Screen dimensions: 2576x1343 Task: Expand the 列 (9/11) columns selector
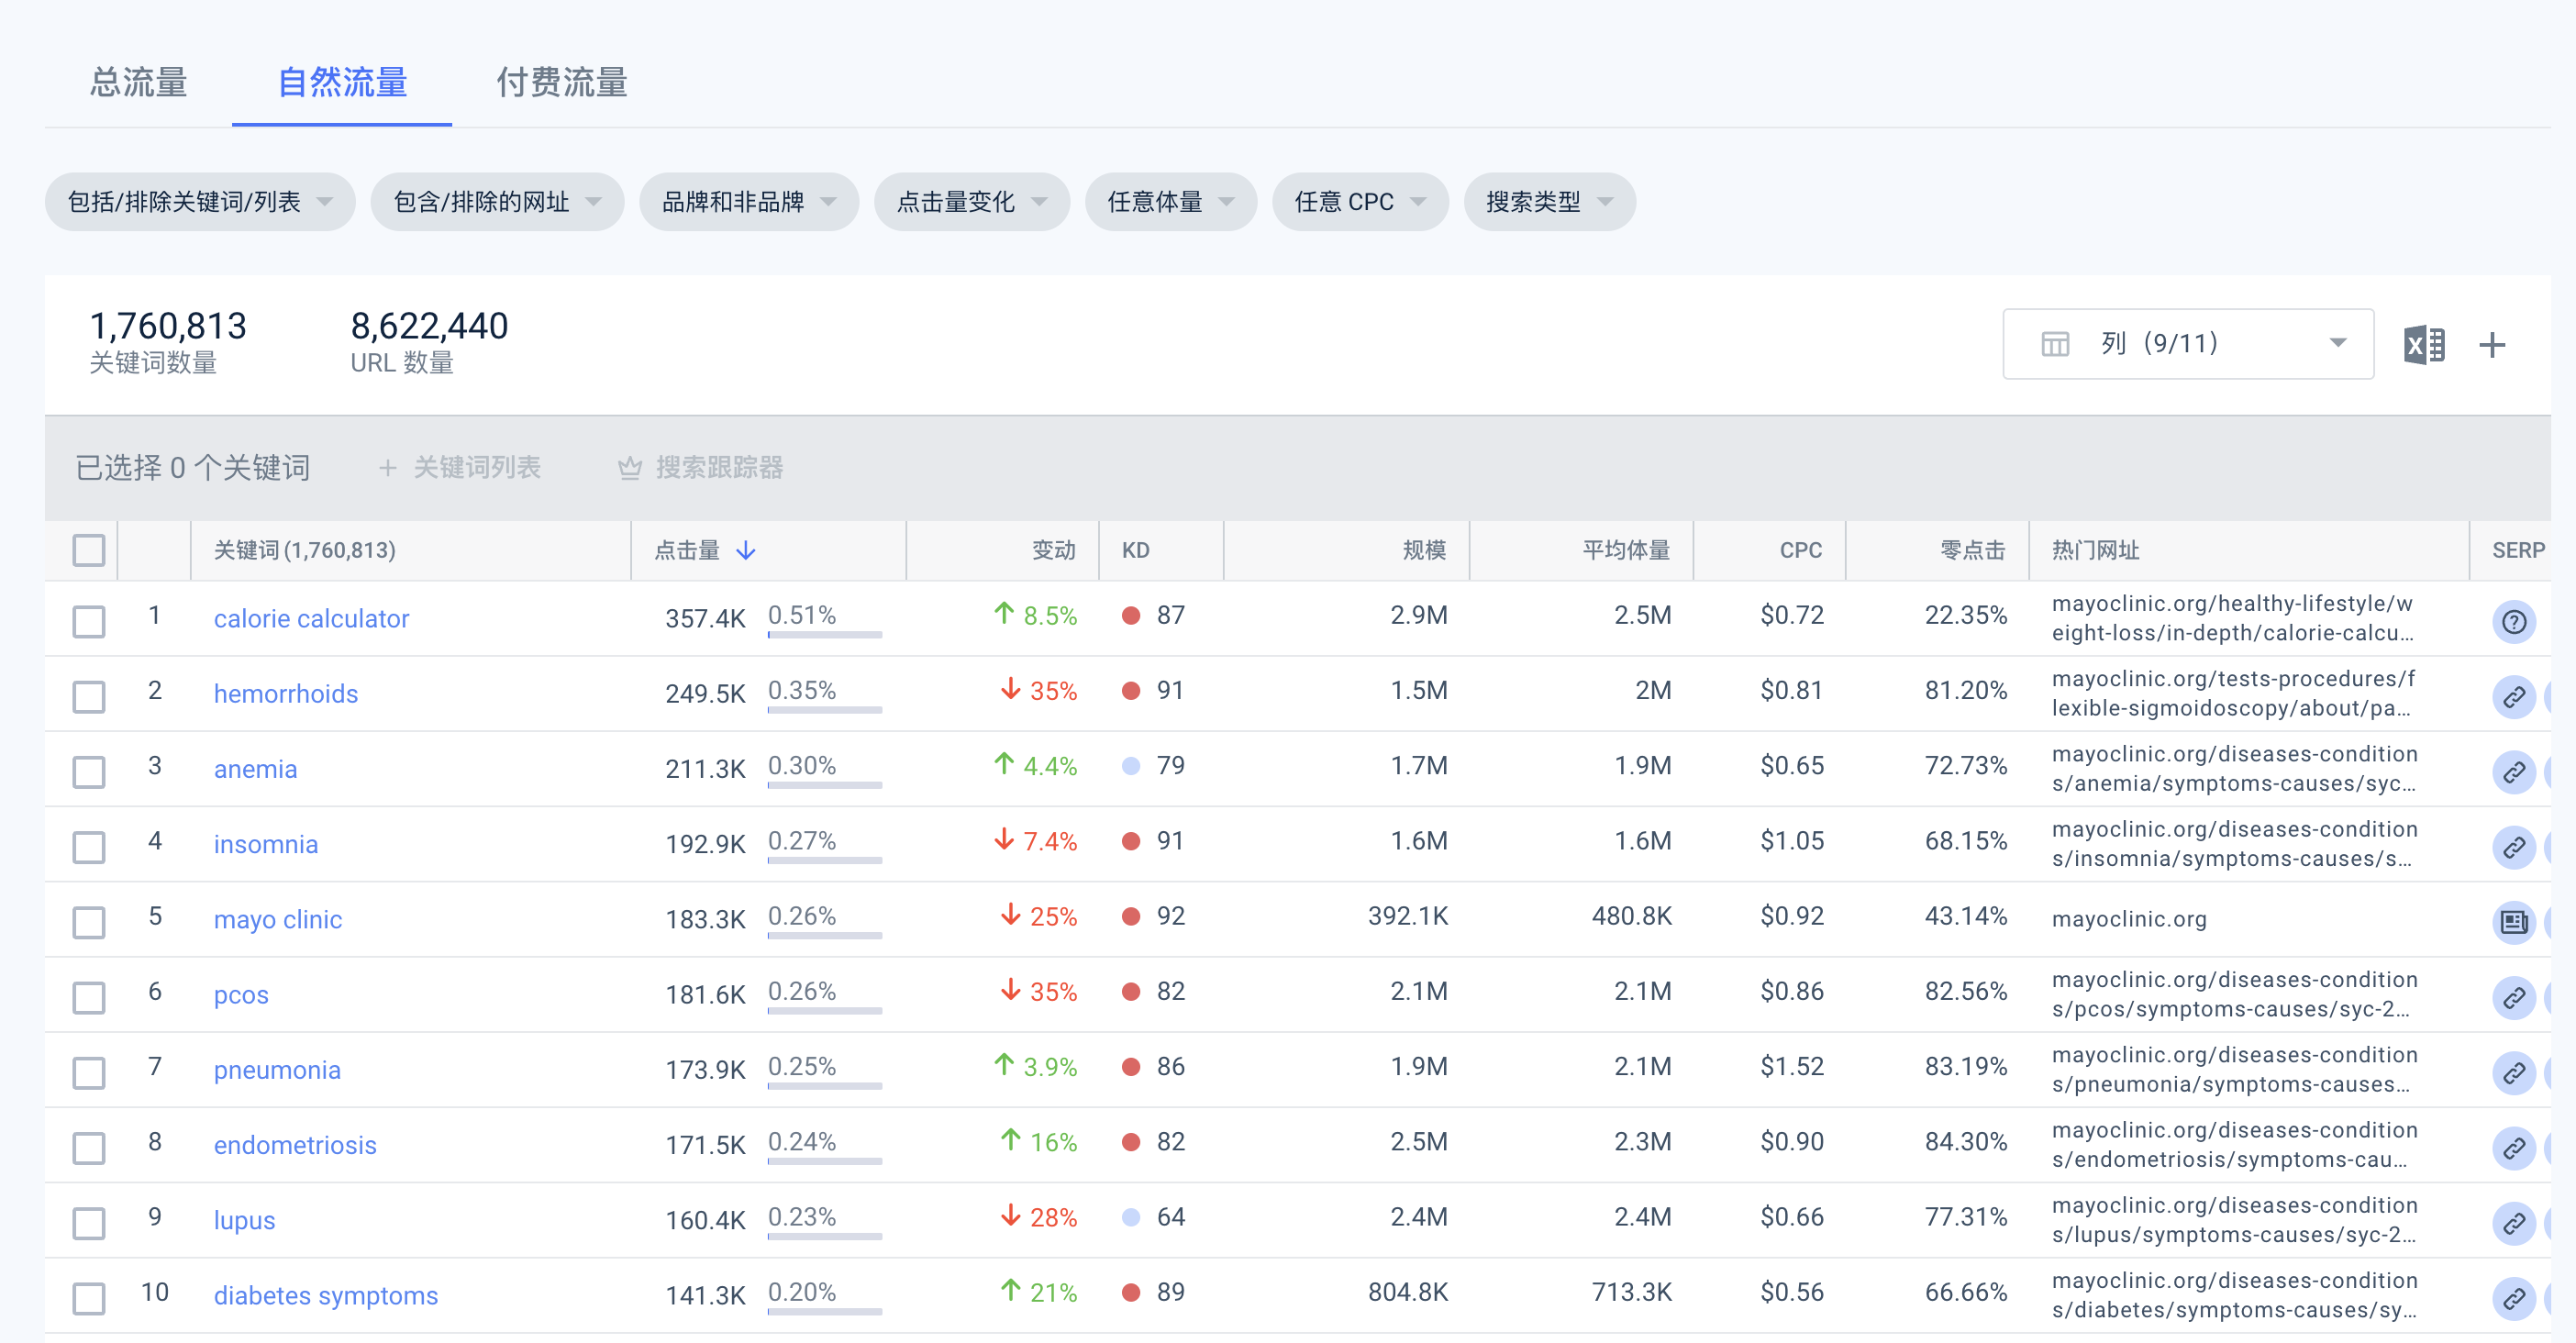(x=2188, y=344)
